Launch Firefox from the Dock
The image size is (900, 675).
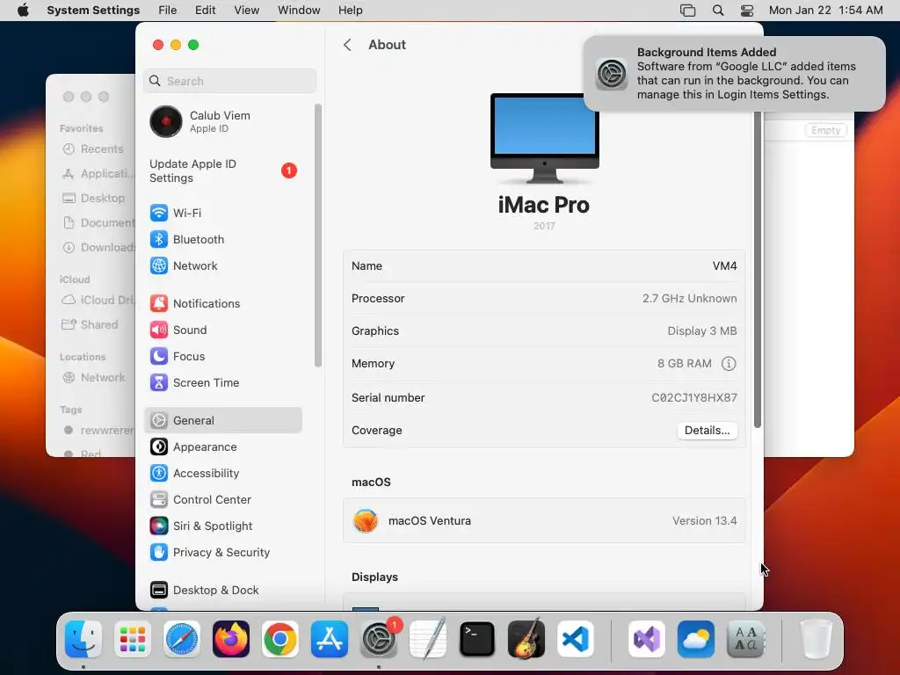click(x=231, y=639)
